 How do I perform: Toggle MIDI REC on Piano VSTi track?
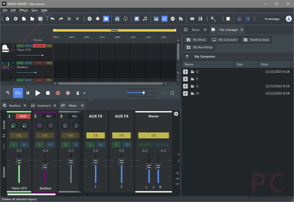click(x=39, y=46)
